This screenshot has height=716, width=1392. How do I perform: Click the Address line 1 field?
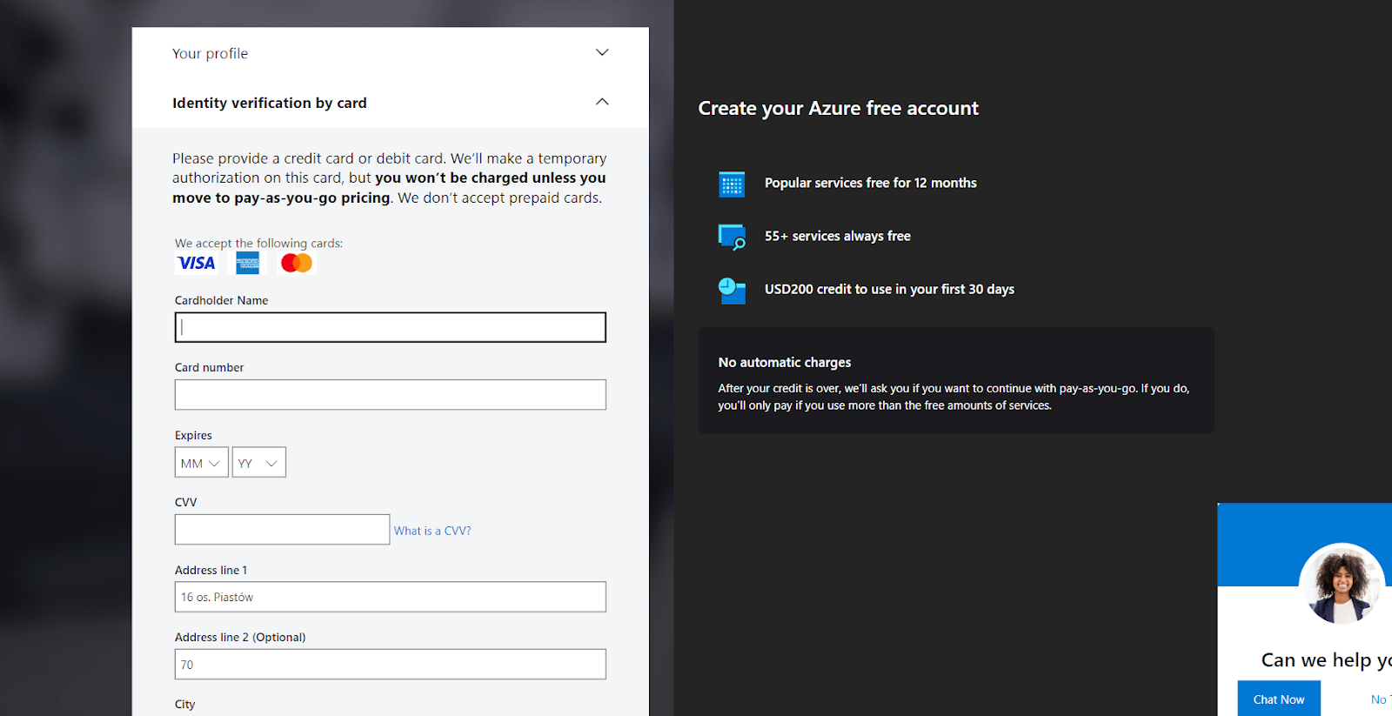(390, 598)
